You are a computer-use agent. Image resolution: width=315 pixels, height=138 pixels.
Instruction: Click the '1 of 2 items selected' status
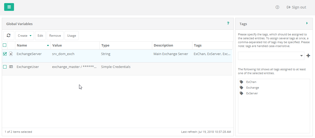(x=18, y=132)
